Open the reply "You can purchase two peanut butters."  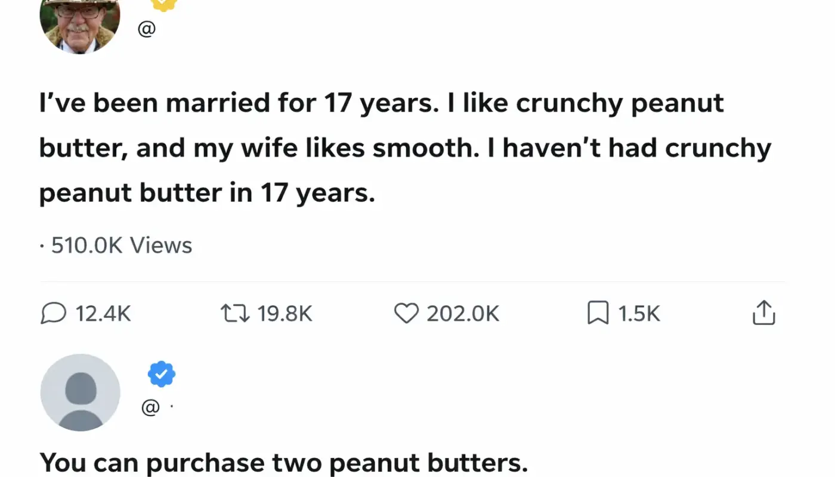(283, 463)
